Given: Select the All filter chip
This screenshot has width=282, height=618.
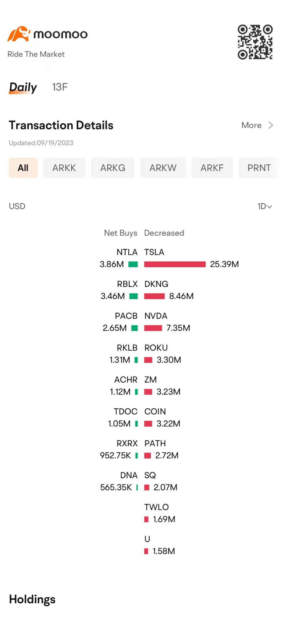Looking at the screenshot, I should click(x=23, y=168).
